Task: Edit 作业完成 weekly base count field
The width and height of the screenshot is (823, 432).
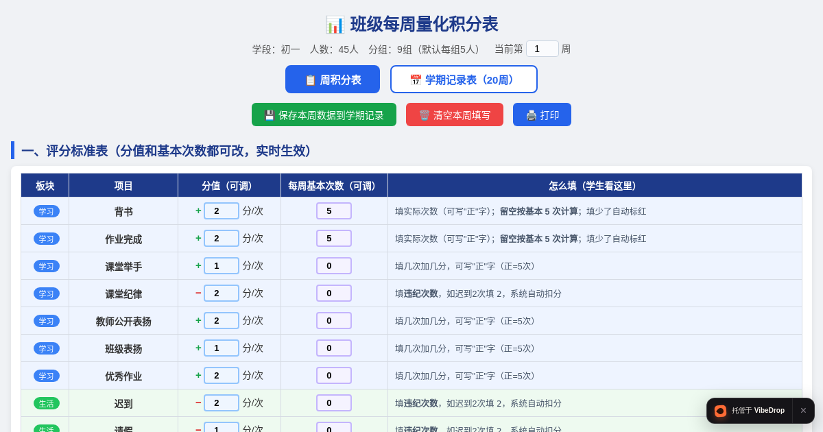Action: (x=334, y=238)
